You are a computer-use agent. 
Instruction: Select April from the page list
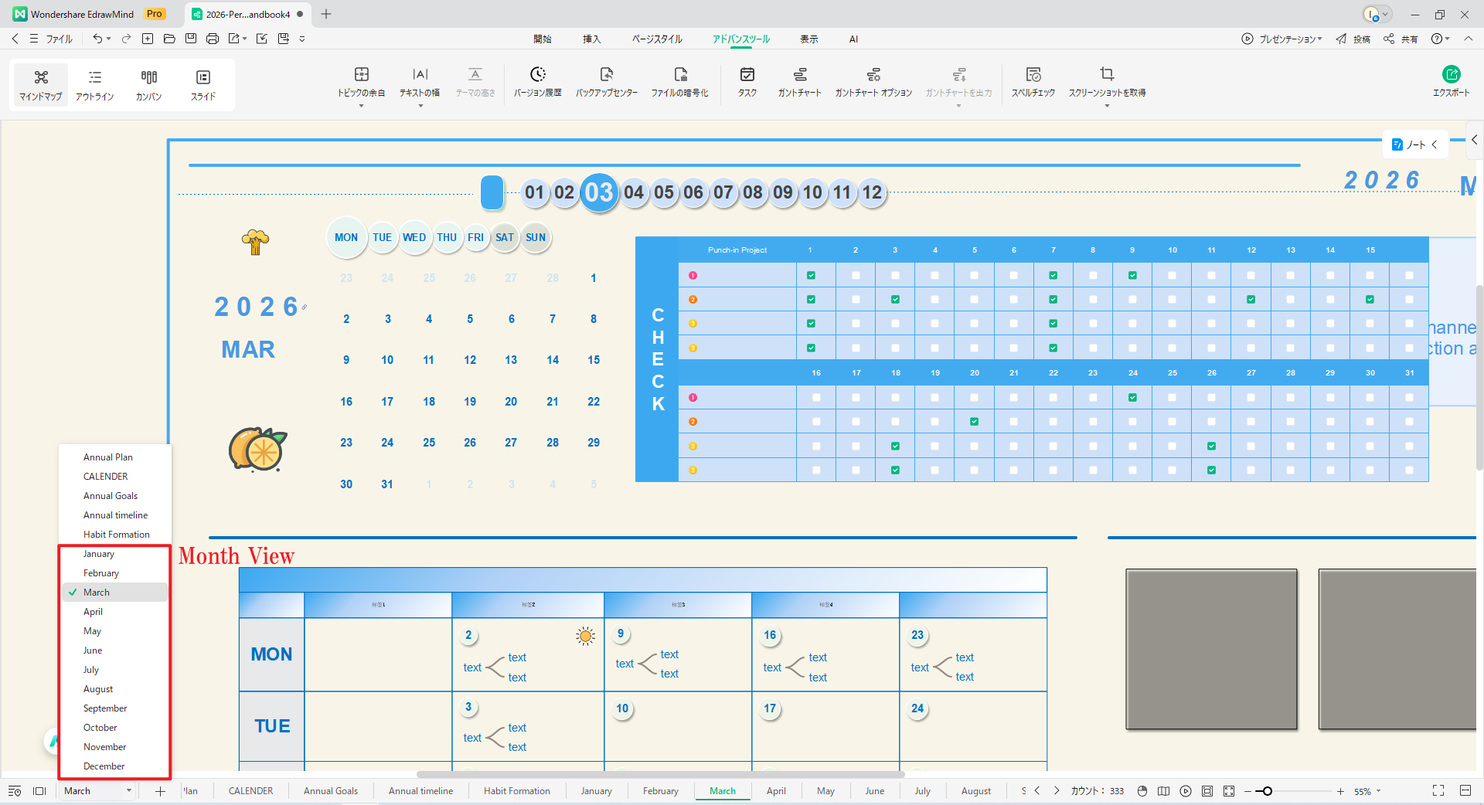tap(93, 612)
